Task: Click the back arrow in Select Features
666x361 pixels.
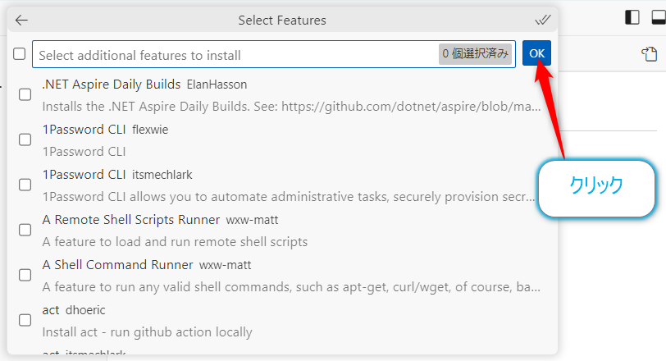Action: point(21,20)
